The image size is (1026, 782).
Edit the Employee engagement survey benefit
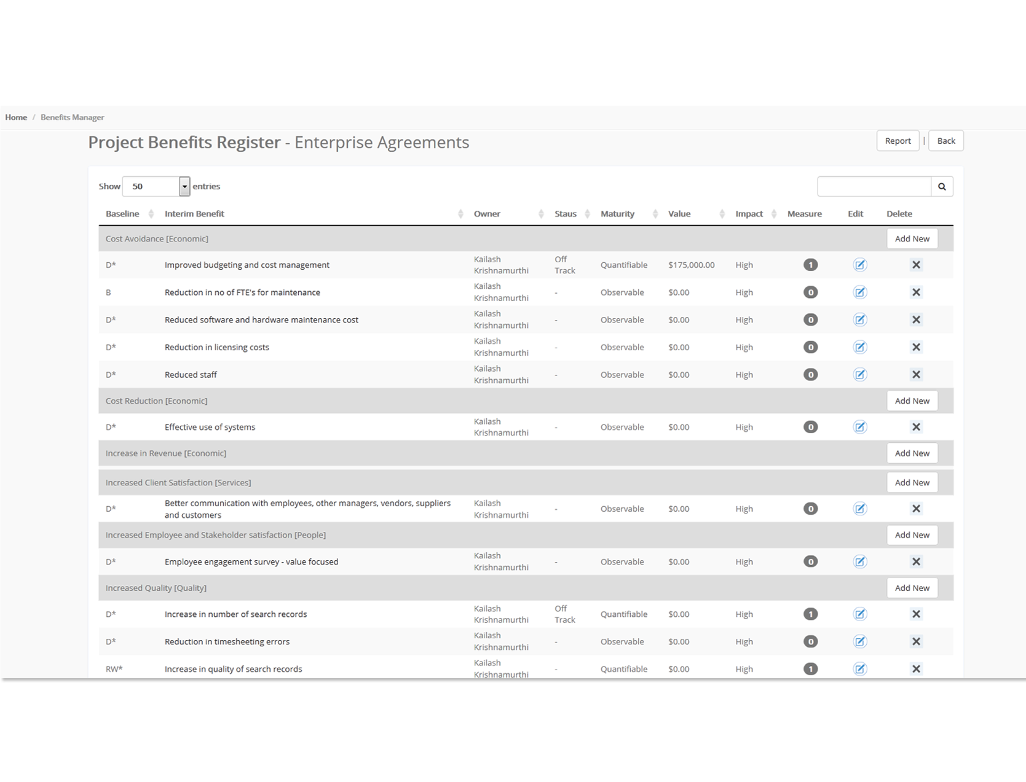tap(859, 561)
